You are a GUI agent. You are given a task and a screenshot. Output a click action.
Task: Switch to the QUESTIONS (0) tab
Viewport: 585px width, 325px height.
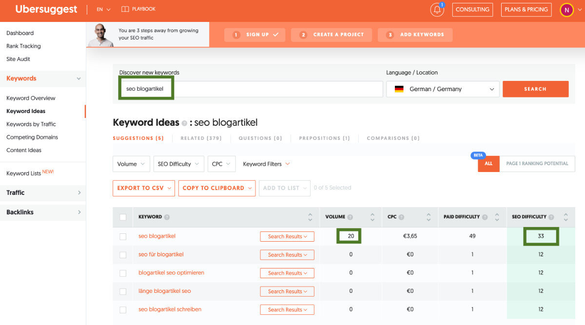click(260, 138)
